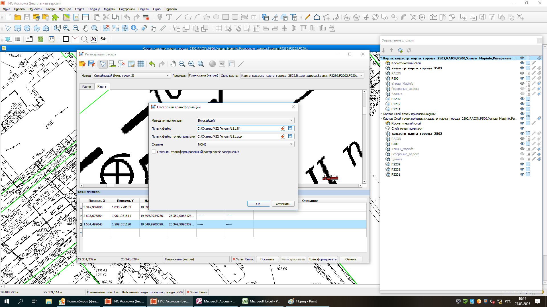Click zoom in magnifier in registration toolbar
The image size is (547, 307).
click(x=191, y=64)
